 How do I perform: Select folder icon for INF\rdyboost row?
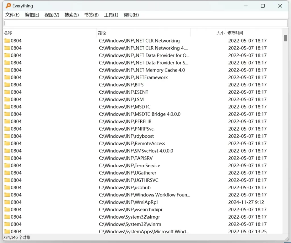pos(7,136)
